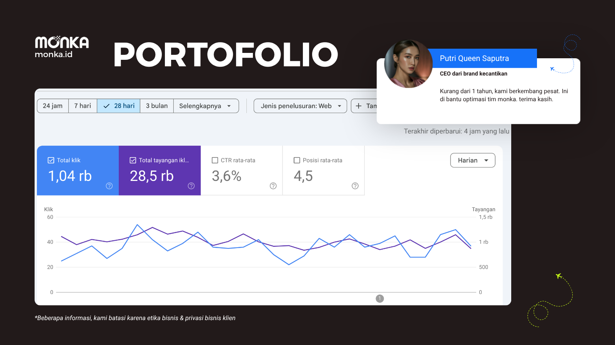
Task: Click the help icon in Total klik card
Action: [x=109, y=186]
